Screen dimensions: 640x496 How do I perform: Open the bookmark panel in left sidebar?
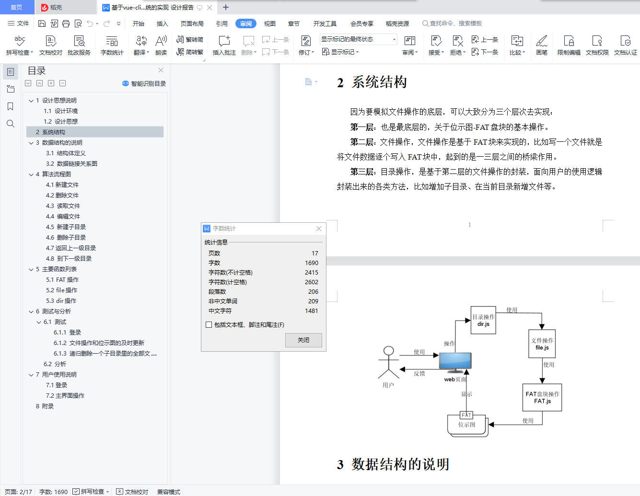[x=10, y=106]
